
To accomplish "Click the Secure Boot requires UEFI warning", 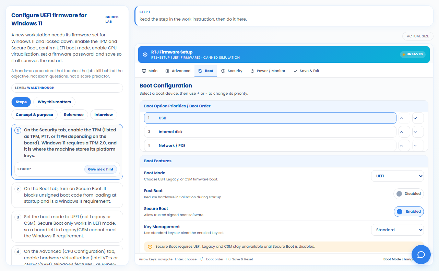I will coord(284,246).
